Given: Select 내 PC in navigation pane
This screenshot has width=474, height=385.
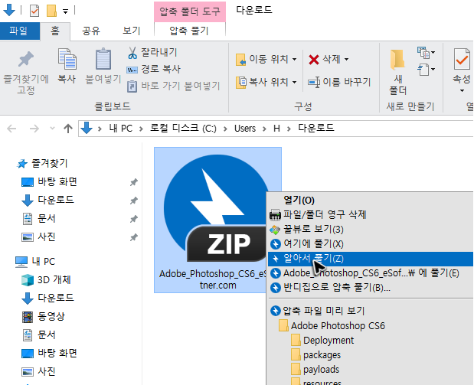Looking at the screenshot, I should click(35, 262).
